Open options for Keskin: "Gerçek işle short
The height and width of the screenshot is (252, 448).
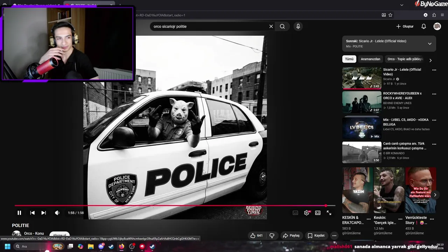point(400,219)
